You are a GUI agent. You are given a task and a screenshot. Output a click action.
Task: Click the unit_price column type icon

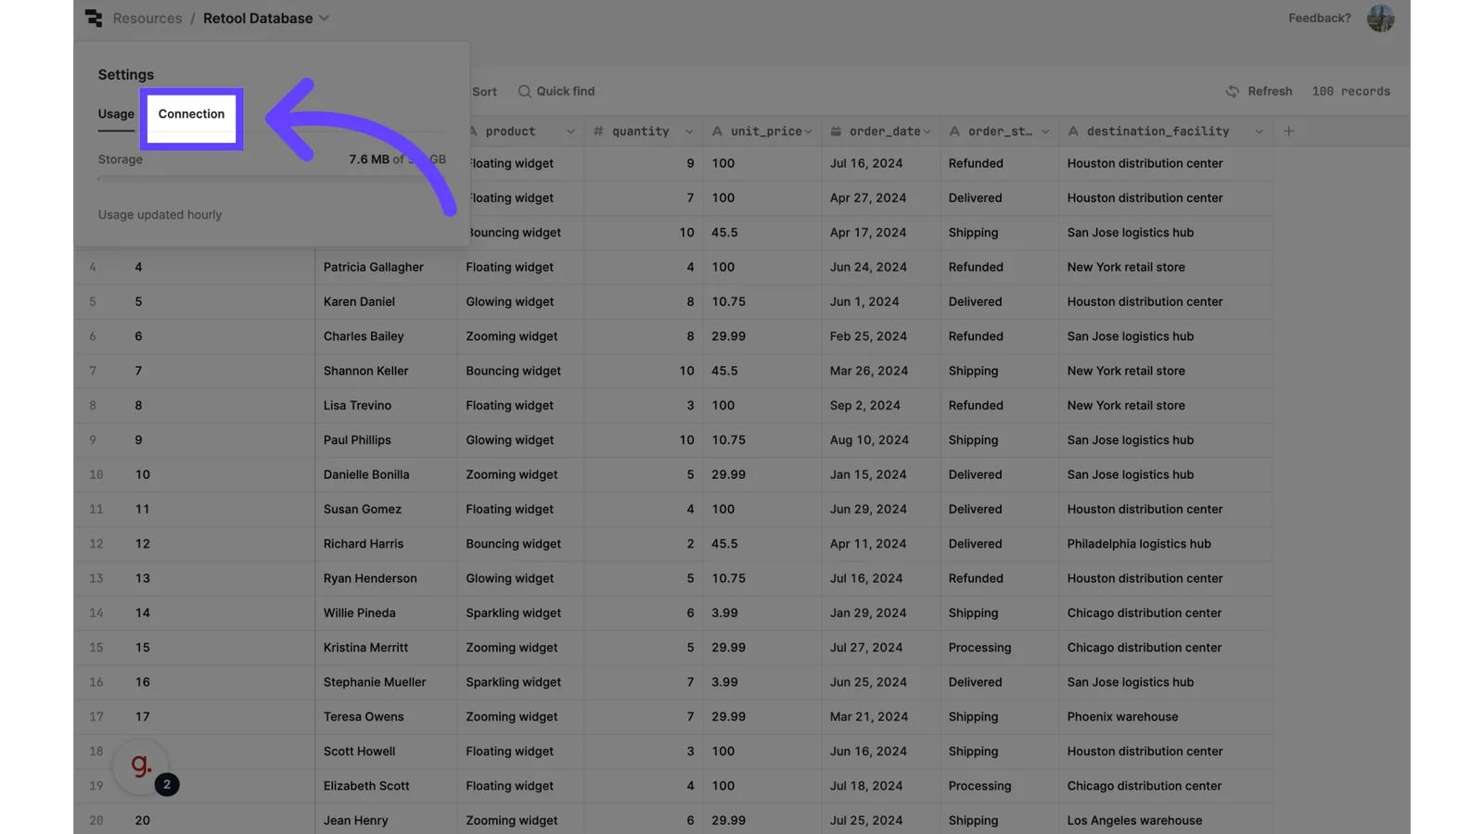point(717,132)
